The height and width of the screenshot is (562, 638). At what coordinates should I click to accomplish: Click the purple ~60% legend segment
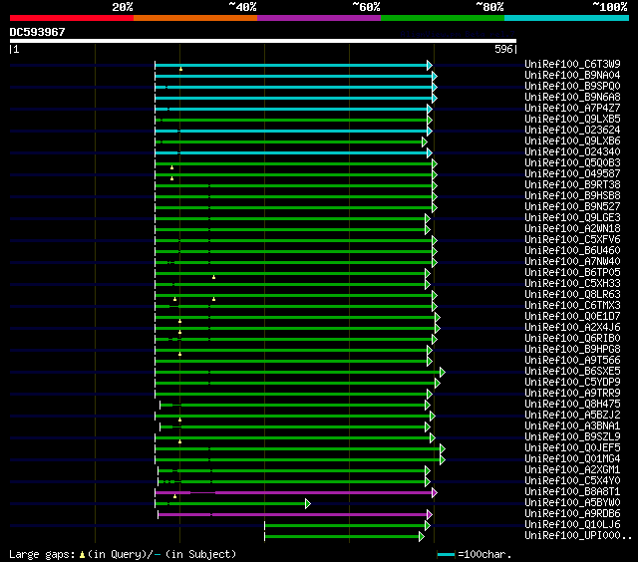(318, 18)
